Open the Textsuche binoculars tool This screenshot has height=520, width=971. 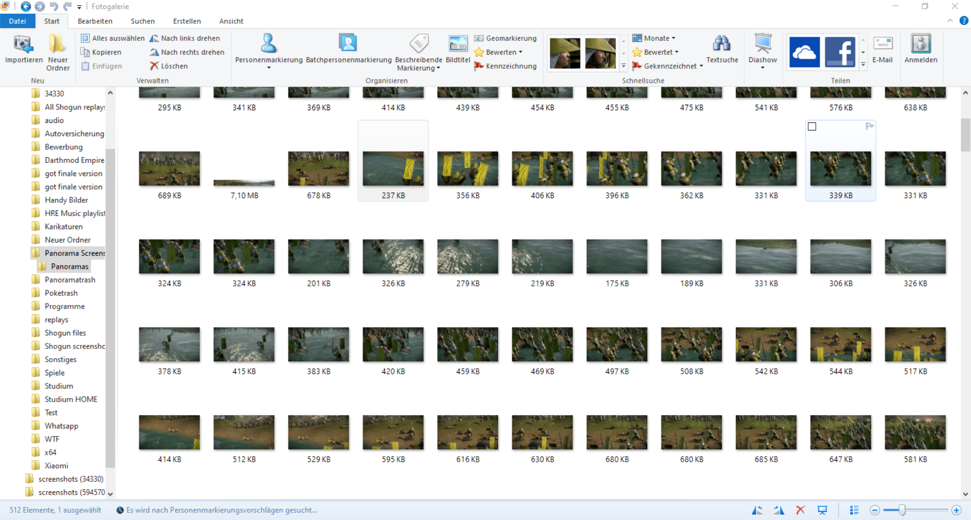click(722, 49)
